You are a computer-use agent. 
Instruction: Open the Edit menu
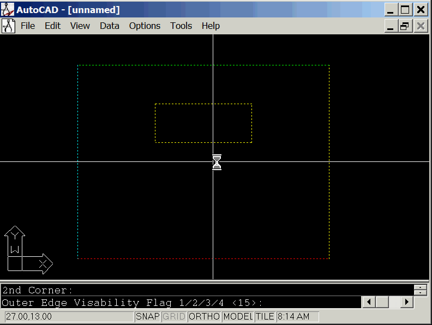(x=52, y=26)
